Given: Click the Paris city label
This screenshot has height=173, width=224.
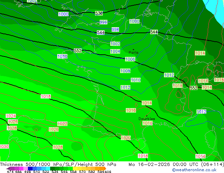Looking at the screenshot, I should [134, 52].
